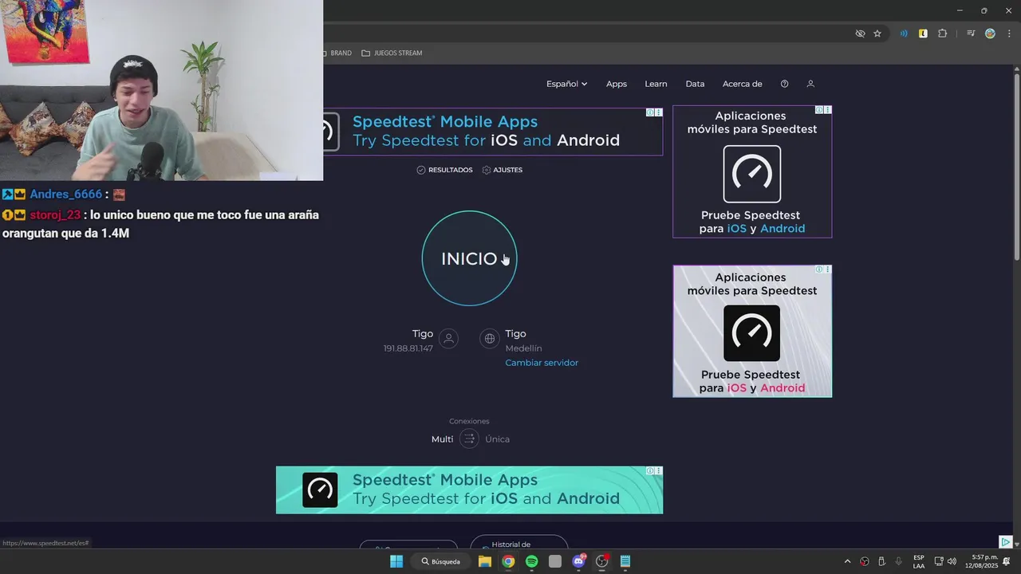Click the microphone tray icon
This screenshot has height=574, width=1021.
click(899, 561)
